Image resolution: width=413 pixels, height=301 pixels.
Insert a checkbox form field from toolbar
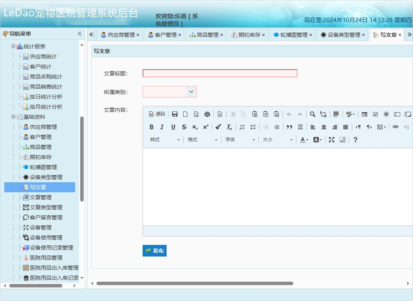(x=375, y=114)
